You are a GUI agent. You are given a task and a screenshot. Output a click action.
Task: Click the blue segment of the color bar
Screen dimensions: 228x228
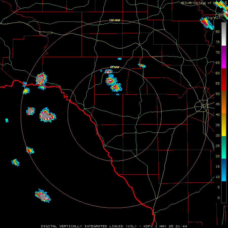(224, 170)
